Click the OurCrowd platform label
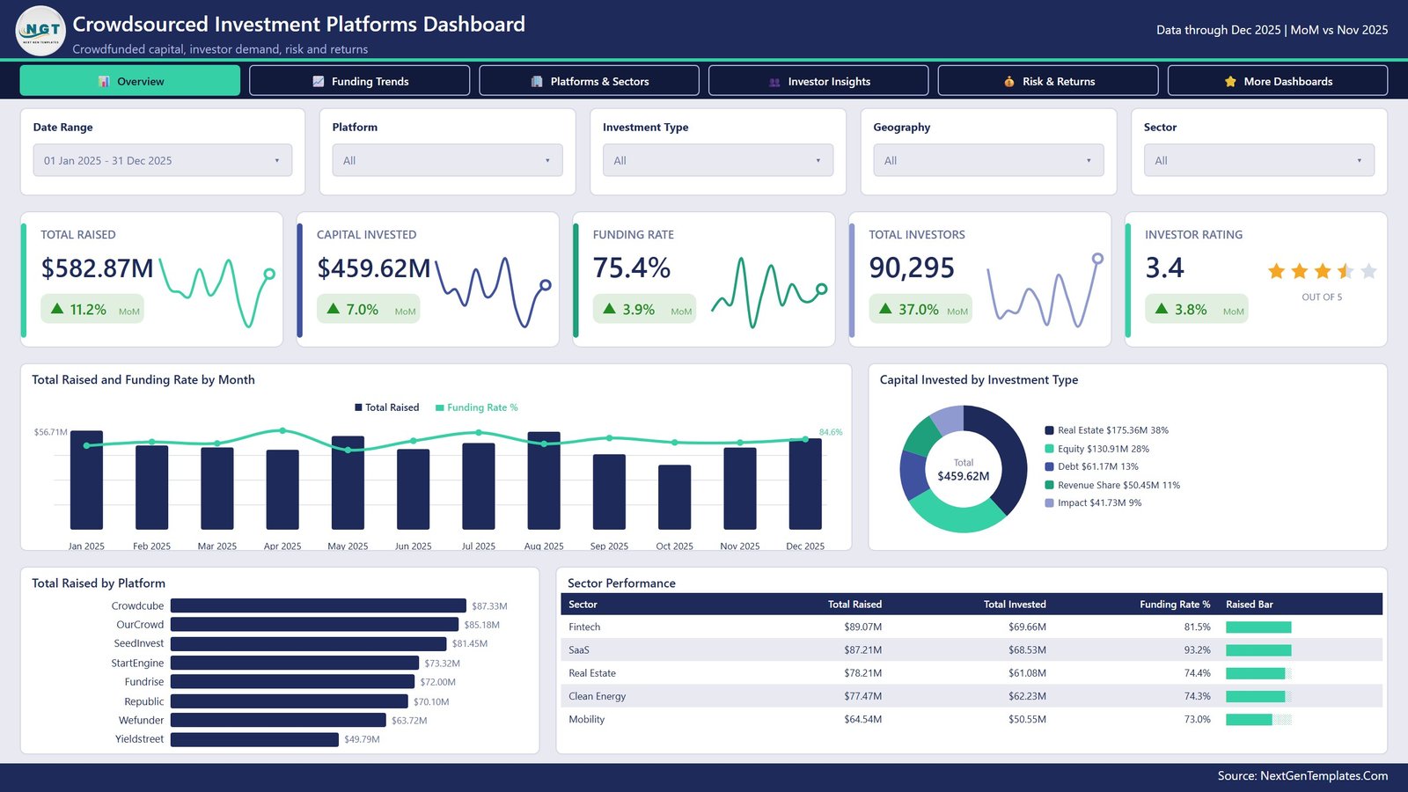The height and width of the screenshot is (792, 1408). [x=140, y=625]
